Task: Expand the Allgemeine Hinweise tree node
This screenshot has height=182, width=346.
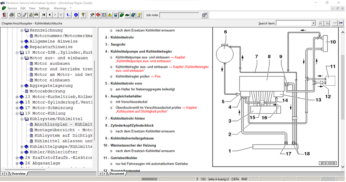Action: [x=22, y=41]
